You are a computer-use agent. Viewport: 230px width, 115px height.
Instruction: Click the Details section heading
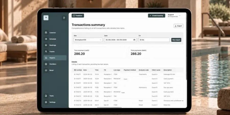74,62
